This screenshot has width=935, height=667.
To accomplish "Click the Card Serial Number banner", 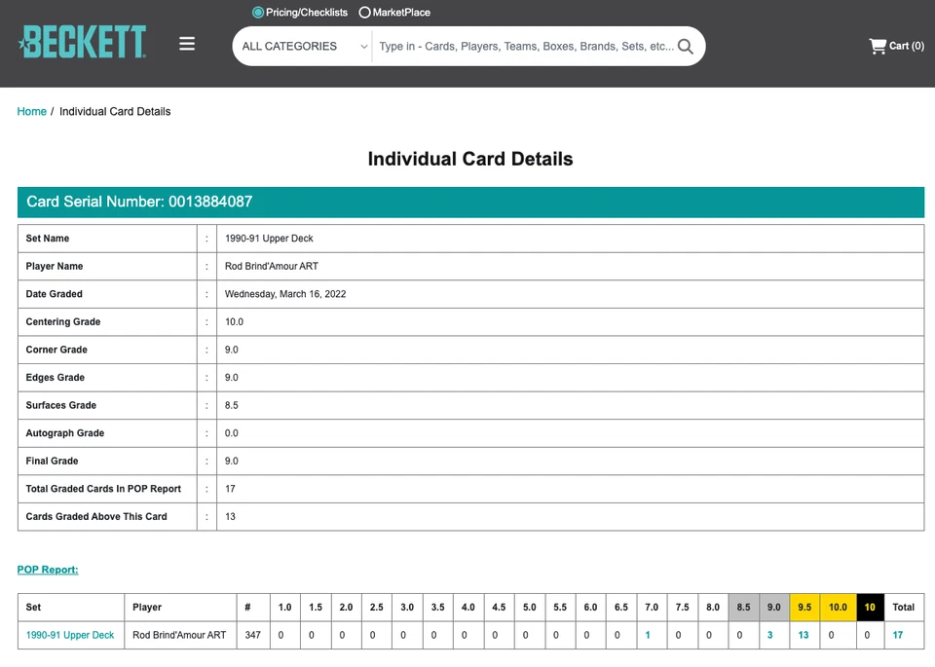I will 470,202.
